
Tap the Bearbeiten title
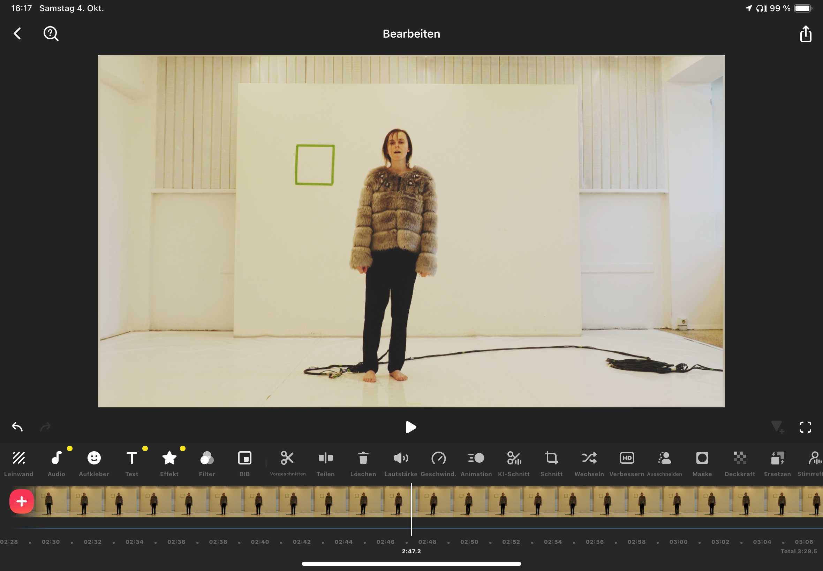pyautogui.click(x=411, y=34)
